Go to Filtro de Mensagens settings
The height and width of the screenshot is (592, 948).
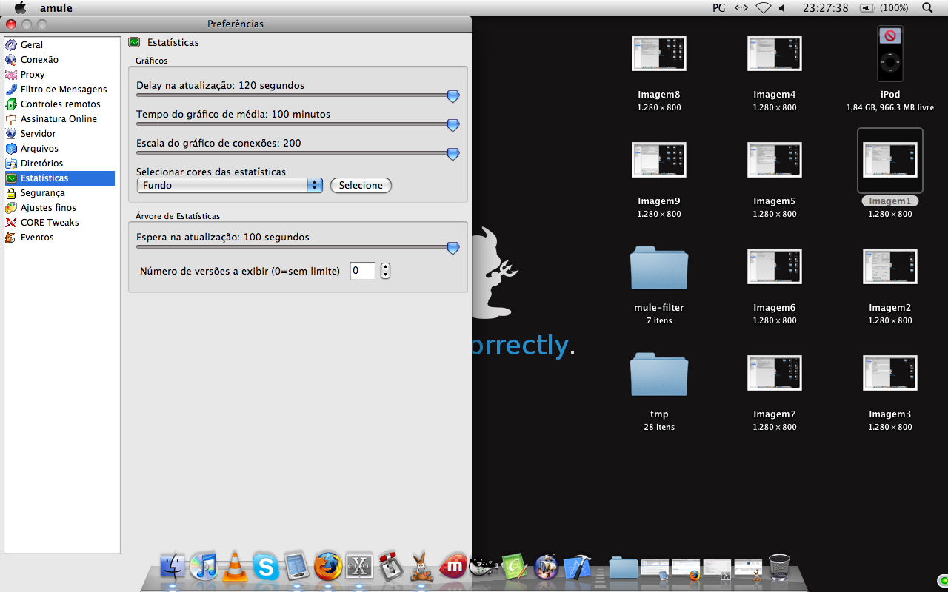coord(63,90)
